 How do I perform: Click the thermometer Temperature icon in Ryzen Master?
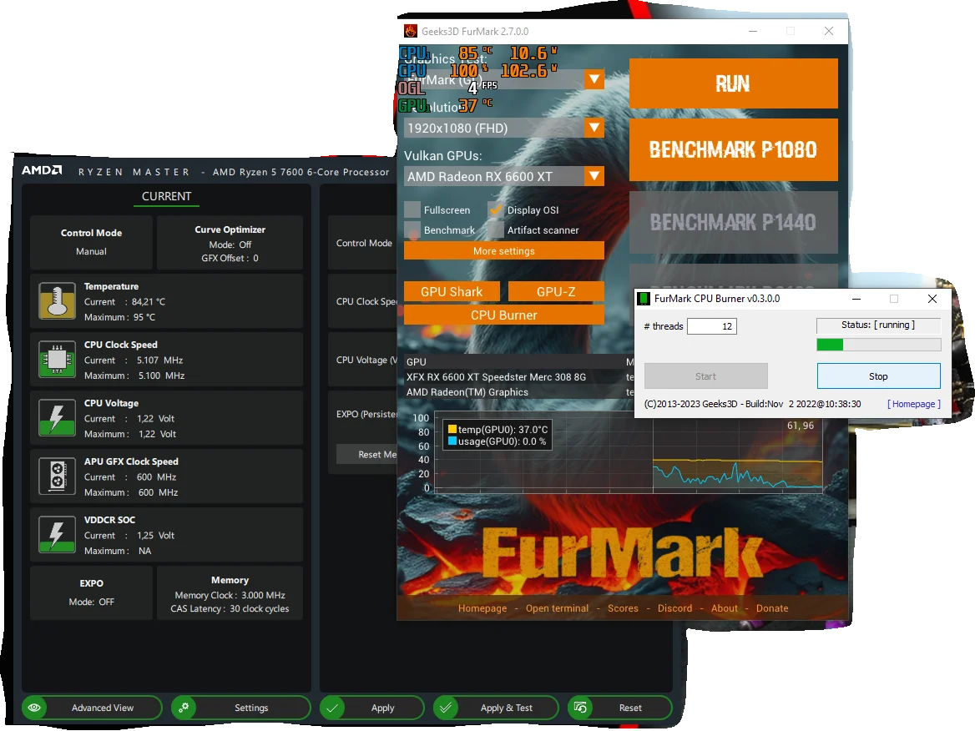[58, 301]
